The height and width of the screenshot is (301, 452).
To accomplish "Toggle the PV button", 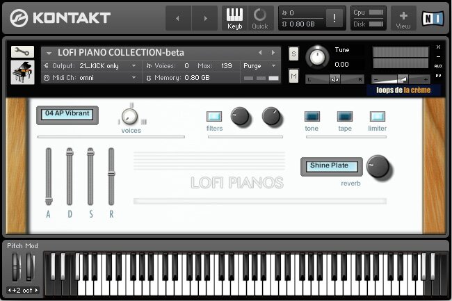I will [x=438, y=76].
